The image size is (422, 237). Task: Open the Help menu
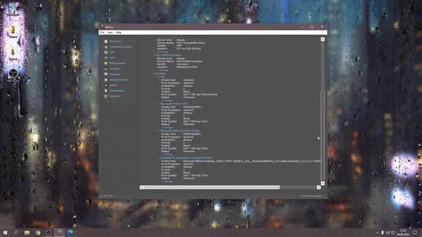119,32
